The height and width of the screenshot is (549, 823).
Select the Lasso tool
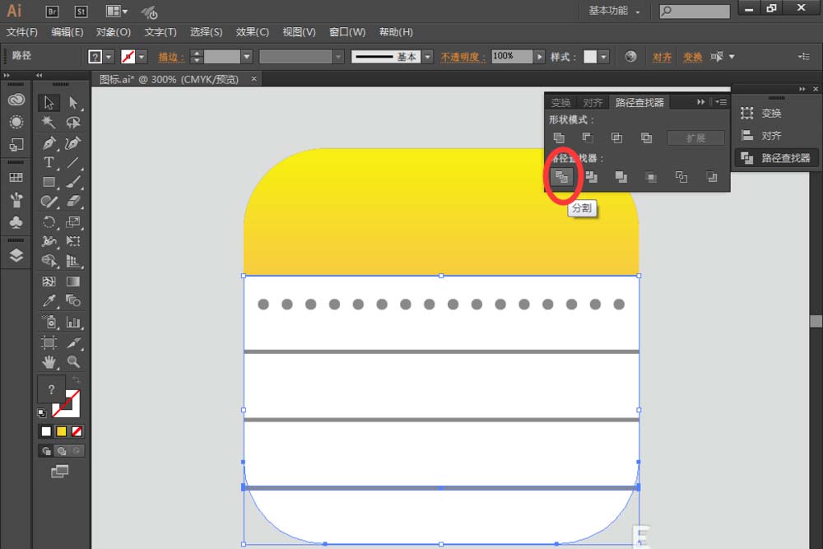click(73, 123)
